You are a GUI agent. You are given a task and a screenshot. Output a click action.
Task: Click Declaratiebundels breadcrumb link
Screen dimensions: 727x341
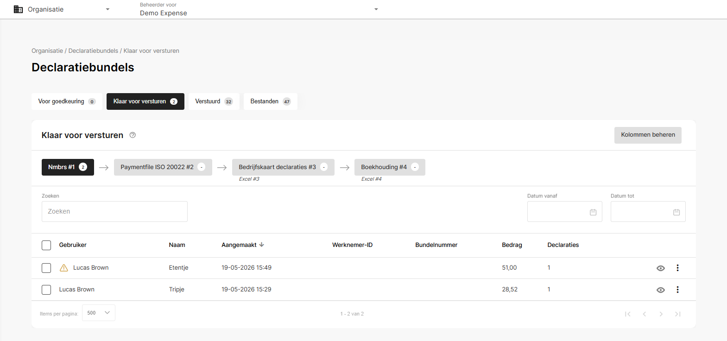click(x=93, y=51)
